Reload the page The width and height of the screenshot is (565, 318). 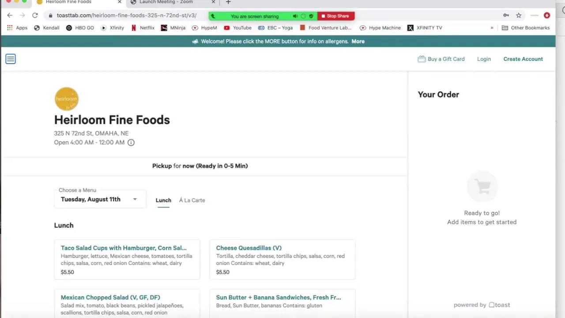35,15
